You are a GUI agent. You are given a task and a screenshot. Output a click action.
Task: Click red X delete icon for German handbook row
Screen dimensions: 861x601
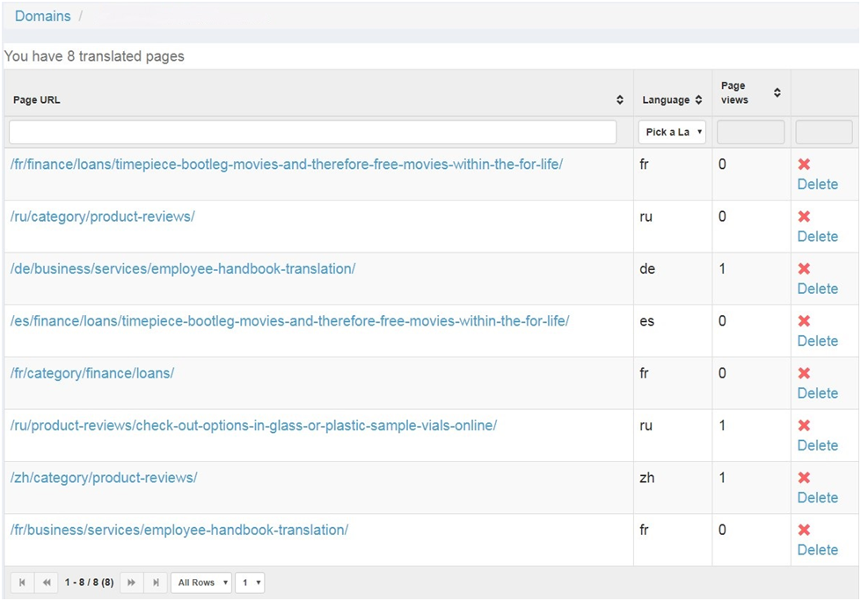(x=804, y=269)
